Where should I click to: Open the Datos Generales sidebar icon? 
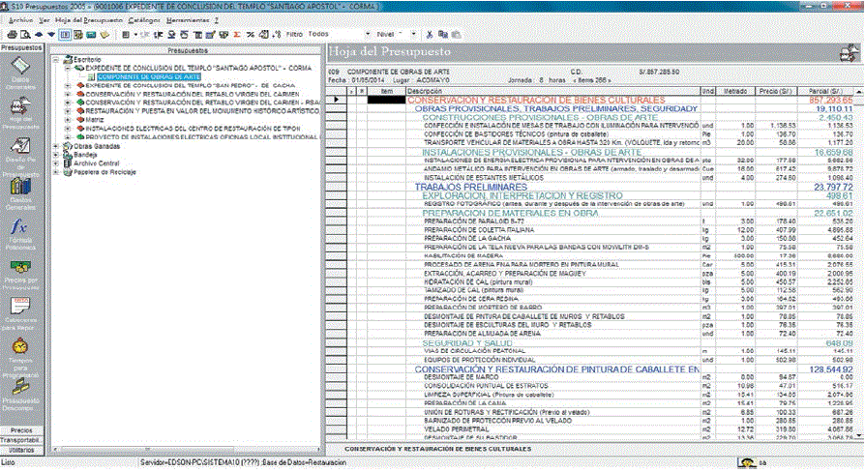[x=21, y=66]
